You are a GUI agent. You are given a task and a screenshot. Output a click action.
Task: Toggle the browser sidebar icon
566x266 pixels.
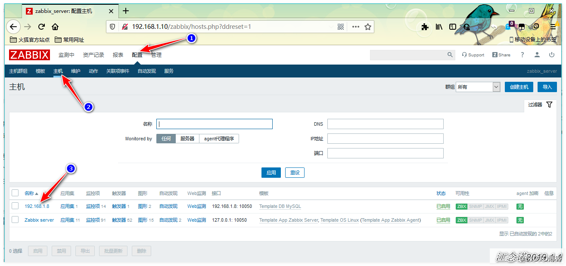pos(453,27)
